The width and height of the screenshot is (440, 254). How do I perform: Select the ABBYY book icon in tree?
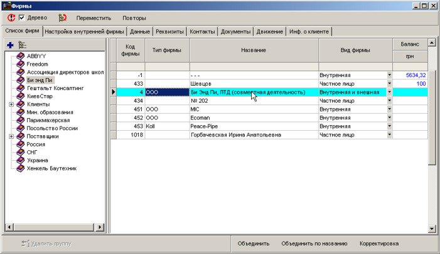click(x=20, y=56)
